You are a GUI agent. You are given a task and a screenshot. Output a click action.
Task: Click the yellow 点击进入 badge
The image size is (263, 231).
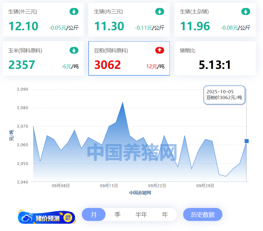(68, 218)
